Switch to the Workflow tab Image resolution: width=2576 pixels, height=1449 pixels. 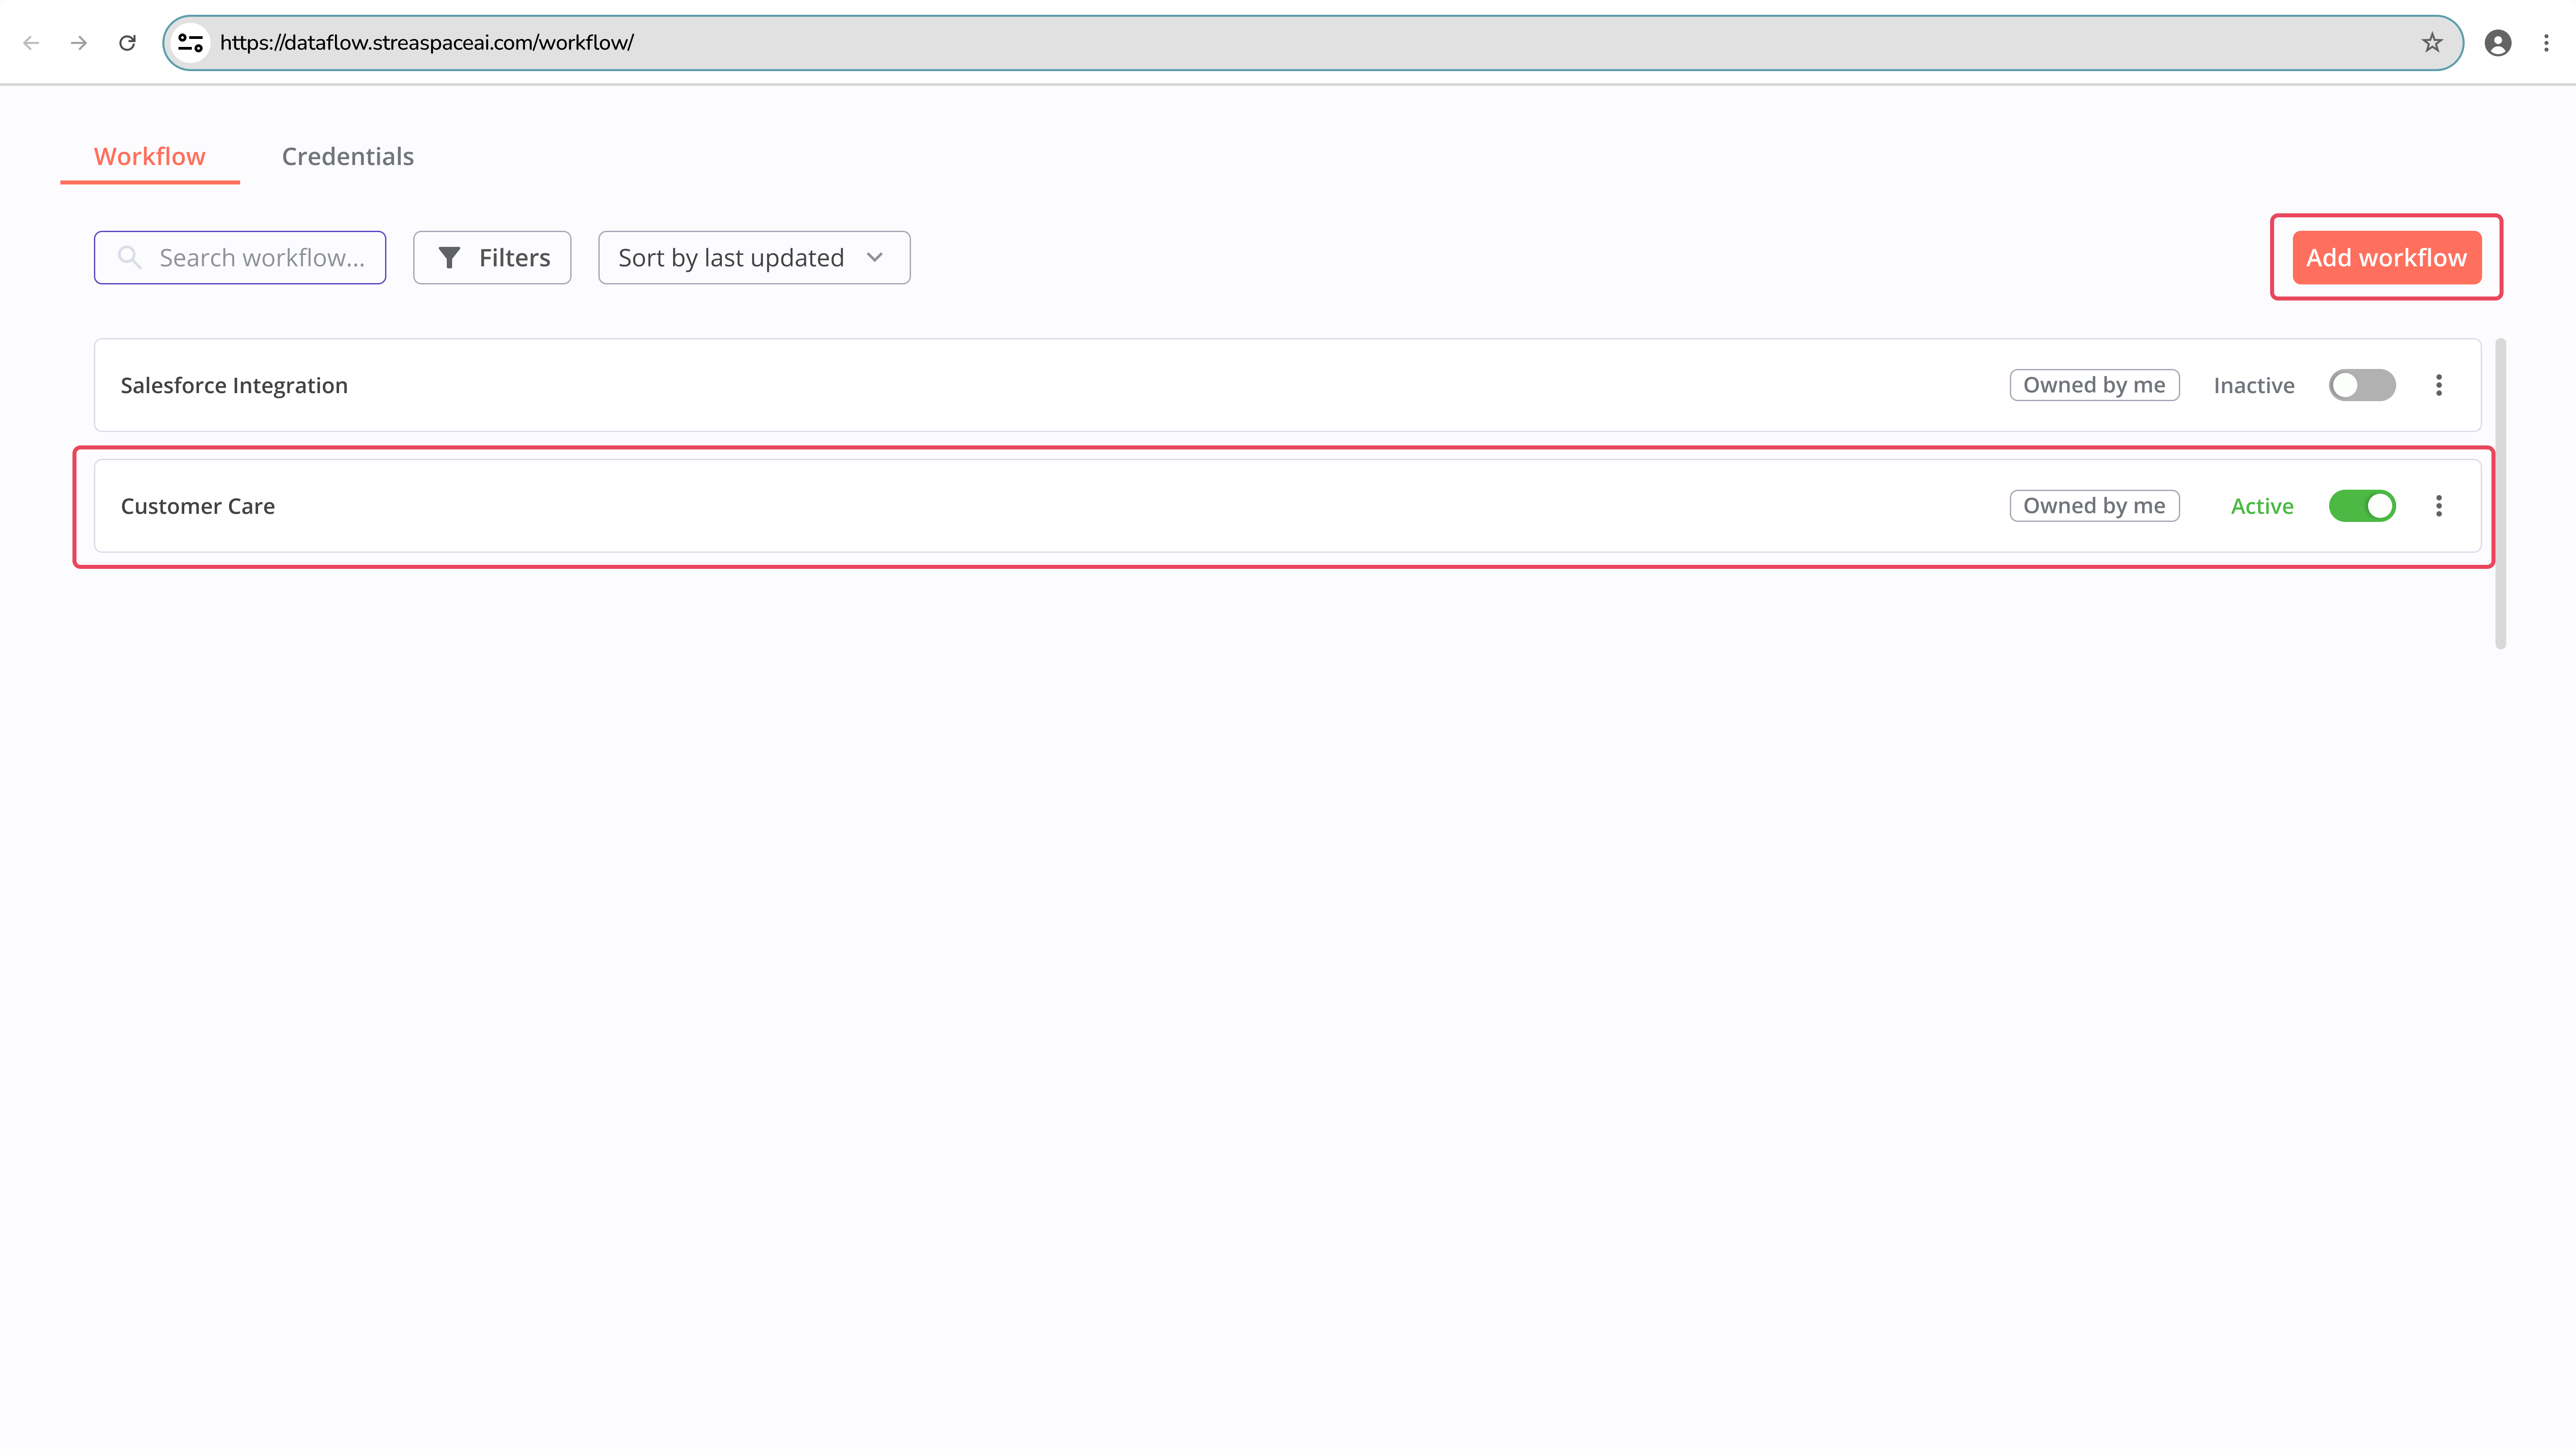(x=150, y=157)
